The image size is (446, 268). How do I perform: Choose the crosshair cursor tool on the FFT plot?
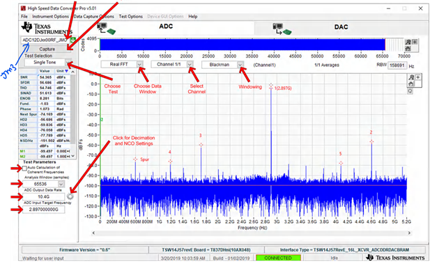coord(418,77)
